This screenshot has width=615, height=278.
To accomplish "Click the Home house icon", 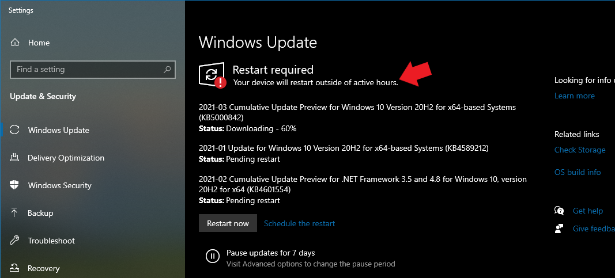I will coord(14,42).
